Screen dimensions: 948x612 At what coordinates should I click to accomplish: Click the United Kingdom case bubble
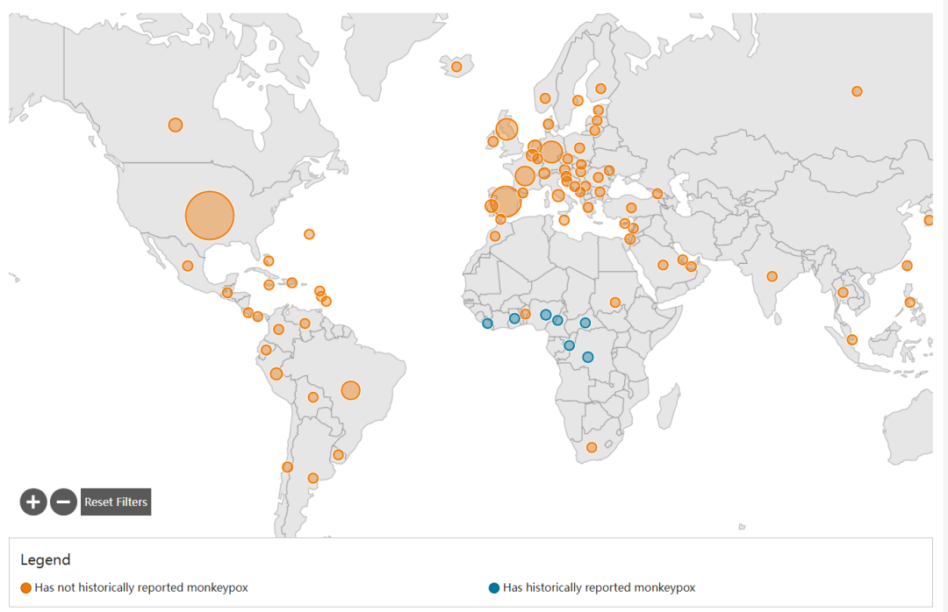[x=506, y=129]
